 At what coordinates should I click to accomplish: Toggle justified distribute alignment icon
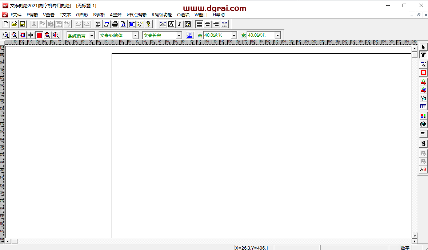225,24
